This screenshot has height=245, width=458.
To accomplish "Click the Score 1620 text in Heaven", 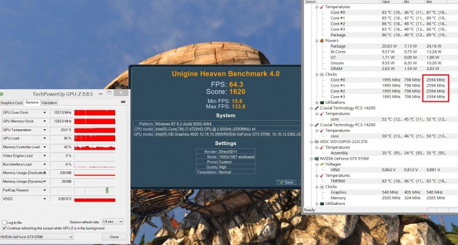I will 225,92.
